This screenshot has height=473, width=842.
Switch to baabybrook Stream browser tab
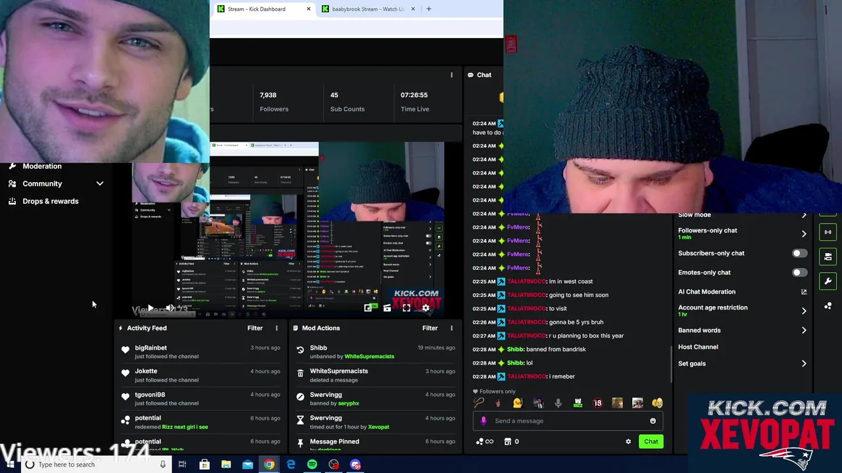pos(368,9)
